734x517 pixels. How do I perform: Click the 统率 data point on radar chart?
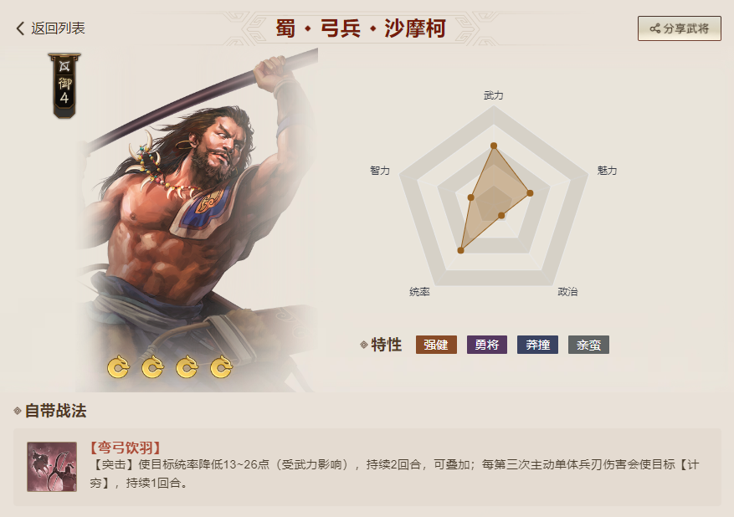(460, 251)
